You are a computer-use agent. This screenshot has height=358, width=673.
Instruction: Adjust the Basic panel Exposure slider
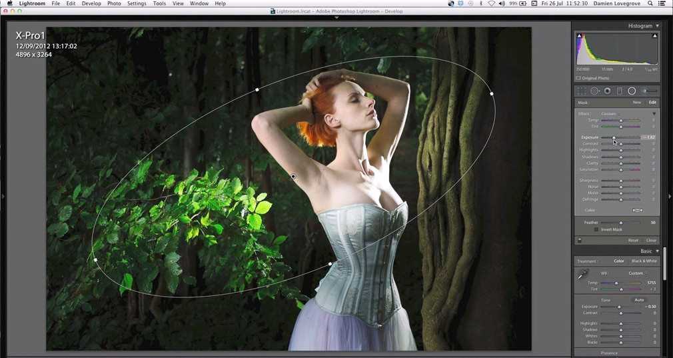(x=620, y=307)
